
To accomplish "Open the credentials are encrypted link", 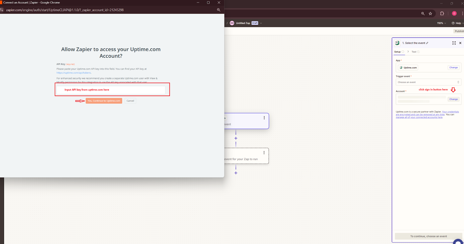I will [427, 113].
